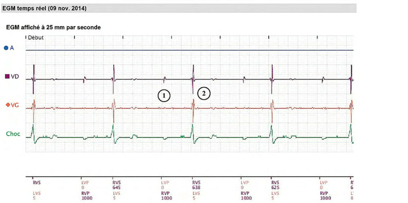Click the orange diamond VG channel icon
The image size is (408, 203).
coord(8,105)
